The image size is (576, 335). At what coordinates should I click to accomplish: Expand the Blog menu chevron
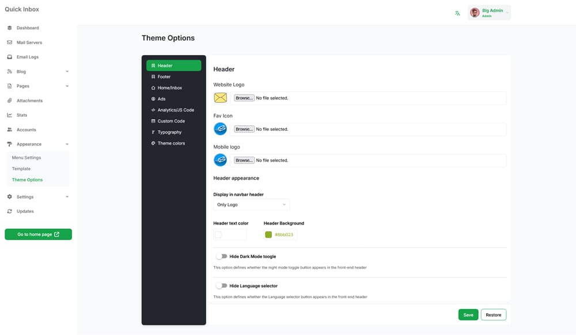(x=67, y=71)
